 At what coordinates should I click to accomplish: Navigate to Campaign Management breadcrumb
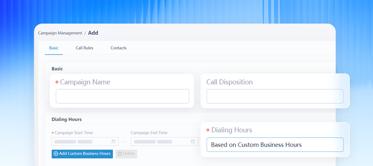[x=60, y=33]
